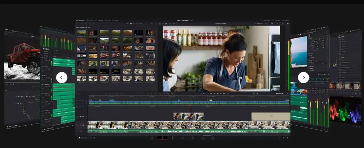Click the Full Screen button
This screenshot has width=364, height=148.
276,20
